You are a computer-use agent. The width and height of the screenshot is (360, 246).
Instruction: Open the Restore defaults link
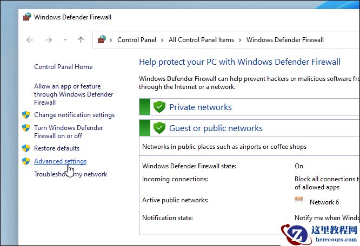pyautogui.click(x=57, y=148)
